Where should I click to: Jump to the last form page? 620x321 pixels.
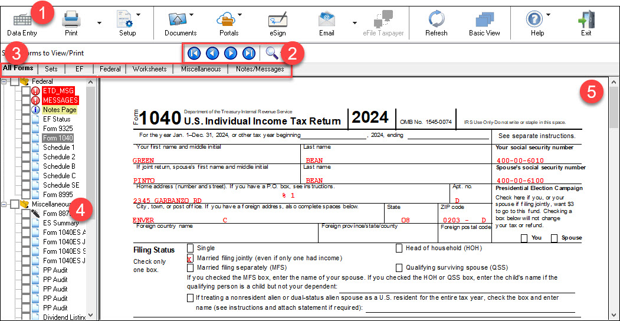tap(249, 53)
